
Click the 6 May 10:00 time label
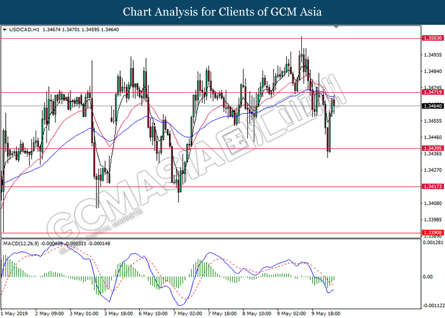153,313
